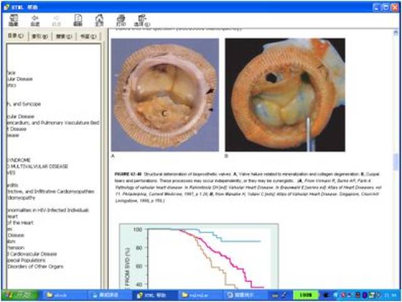Activate the HTML Help taskbar button
Image resolution: width=402 pixels, height=302 pixels.
[x=154, y=295]
